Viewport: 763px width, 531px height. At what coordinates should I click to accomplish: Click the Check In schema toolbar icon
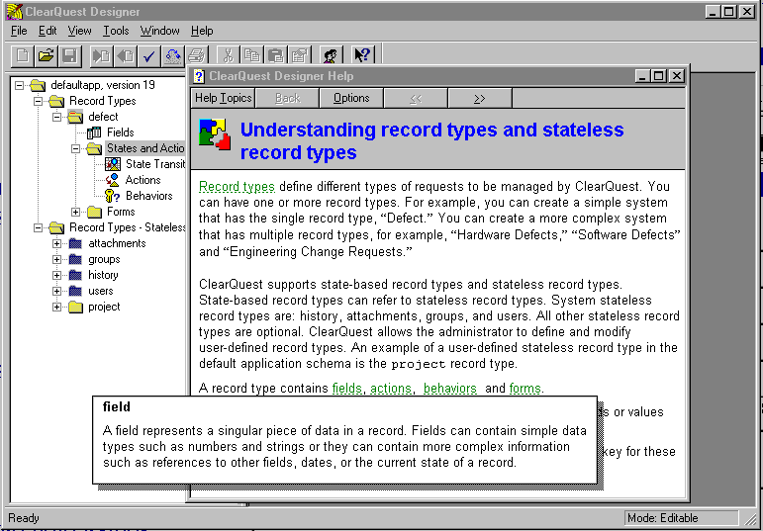click(125, 56)
